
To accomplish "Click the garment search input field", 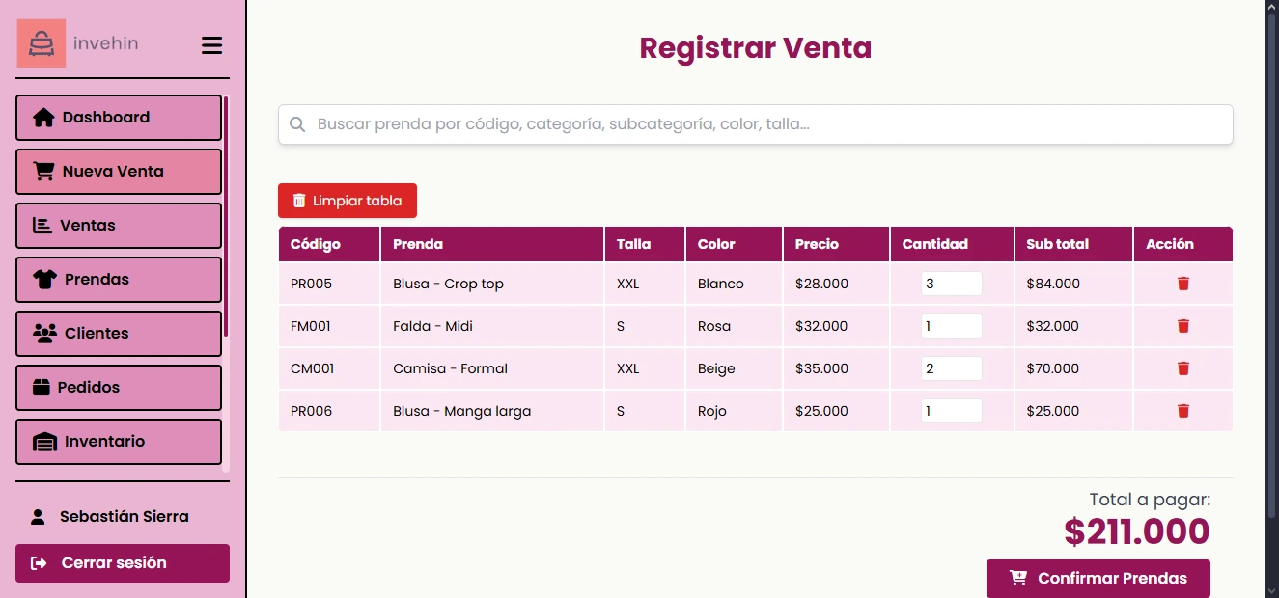I will (753, 123).
